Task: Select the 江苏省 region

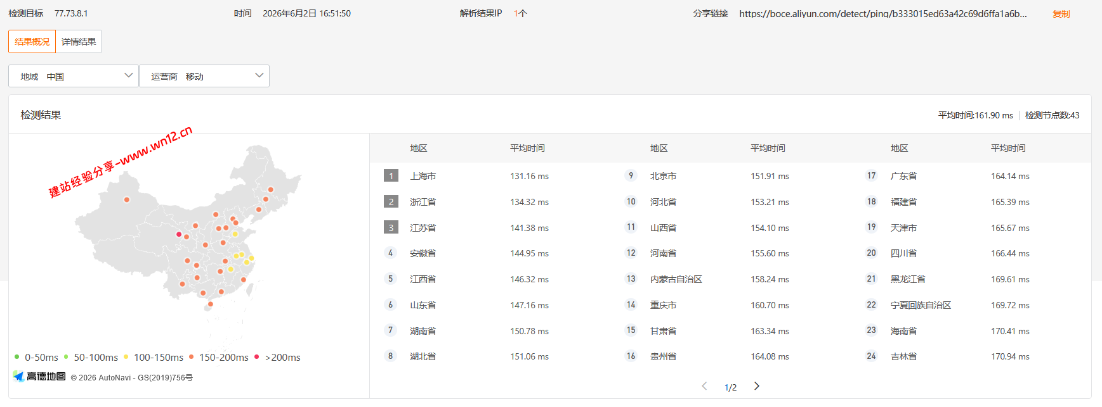Action: tap(423, 228)
